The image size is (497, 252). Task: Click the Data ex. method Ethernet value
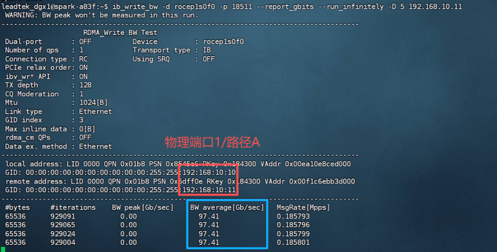95,146
